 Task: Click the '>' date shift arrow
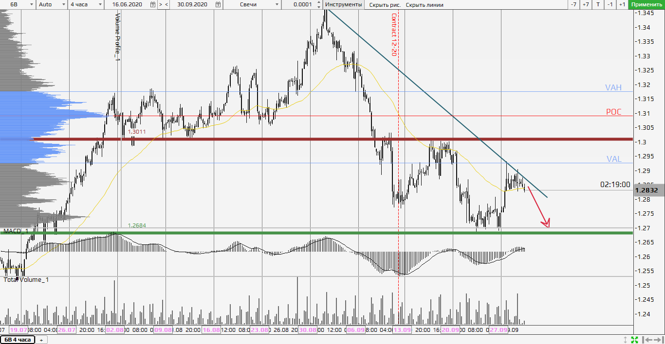point(161,4)
